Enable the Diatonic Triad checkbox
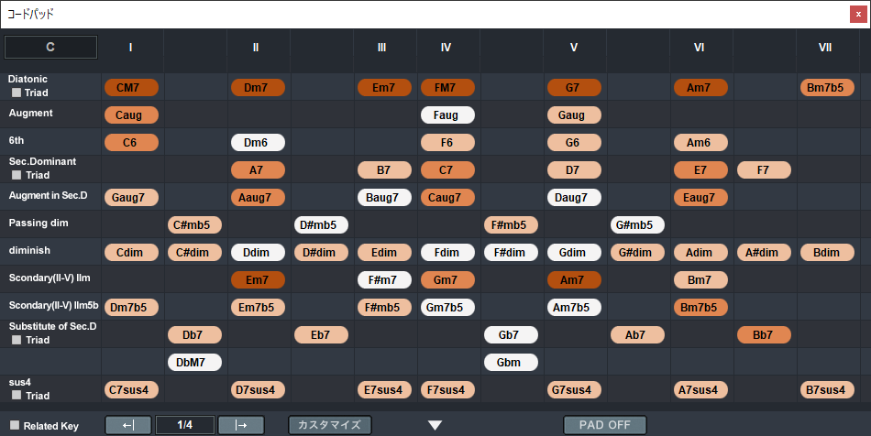Viewport: 871px width, 436px height. click(17, 93)
